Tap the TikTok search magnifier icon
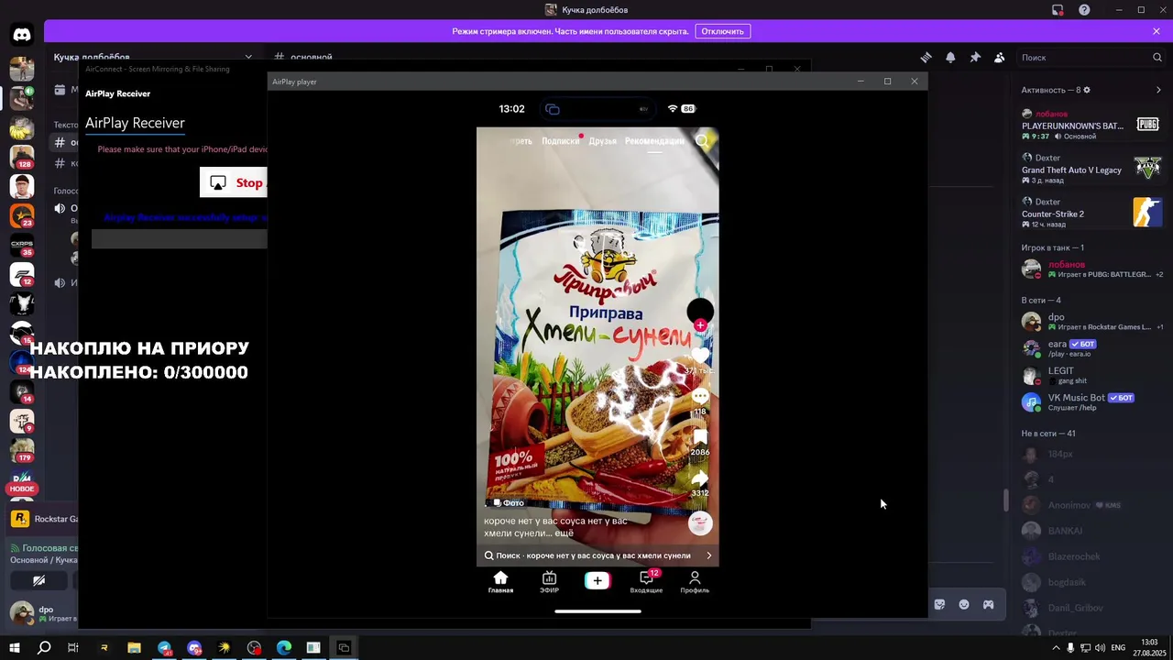This screenshot has width=1173, height=660. [702, 140]
